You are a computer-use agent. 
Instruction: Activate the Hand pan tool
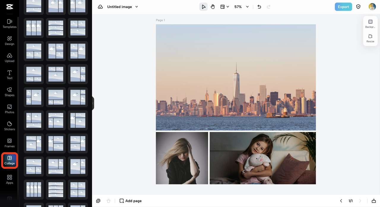coord(213,7)
